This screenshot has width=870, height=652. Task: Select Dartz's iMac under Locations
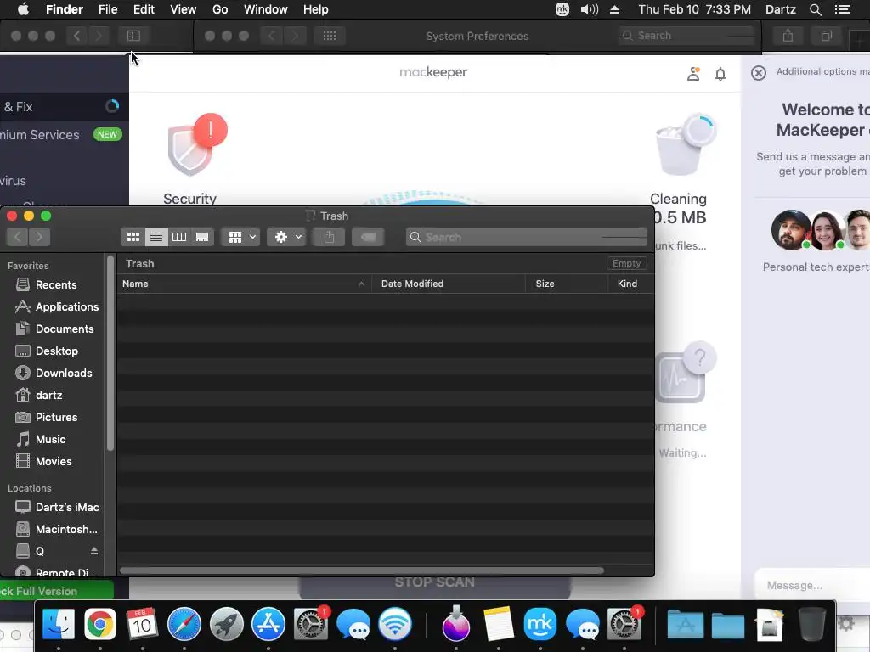click(57, 508)
